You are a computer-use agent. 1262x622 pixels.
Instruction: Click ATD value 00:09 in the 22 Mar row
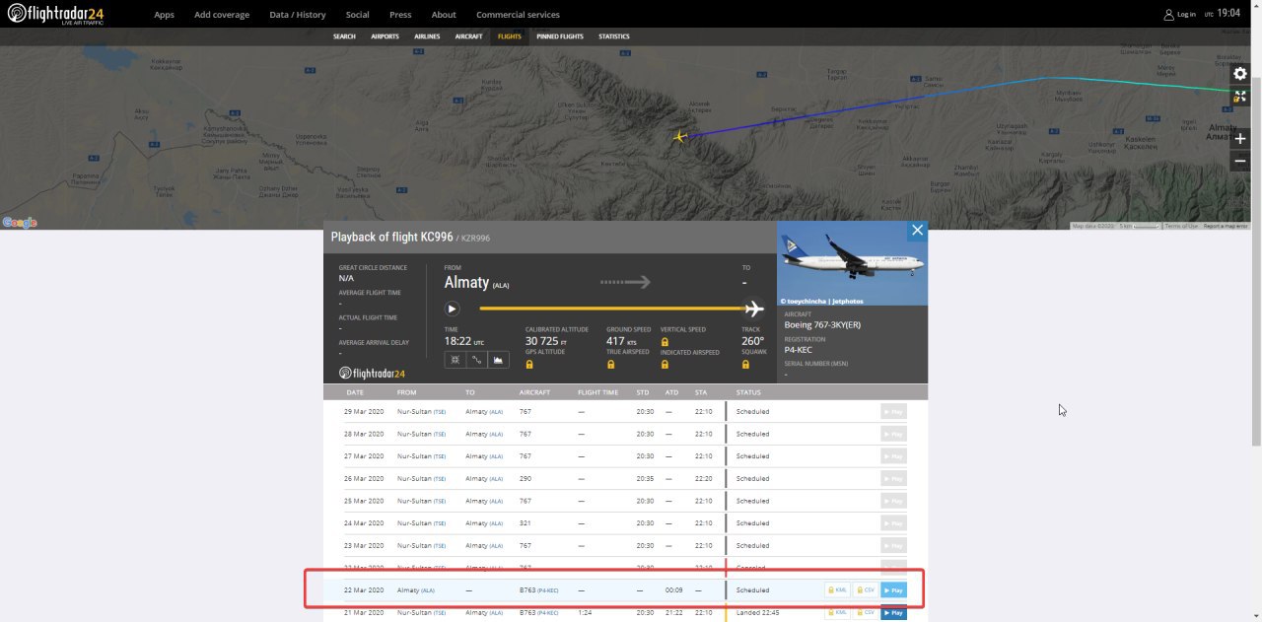[x=674, y=590]
